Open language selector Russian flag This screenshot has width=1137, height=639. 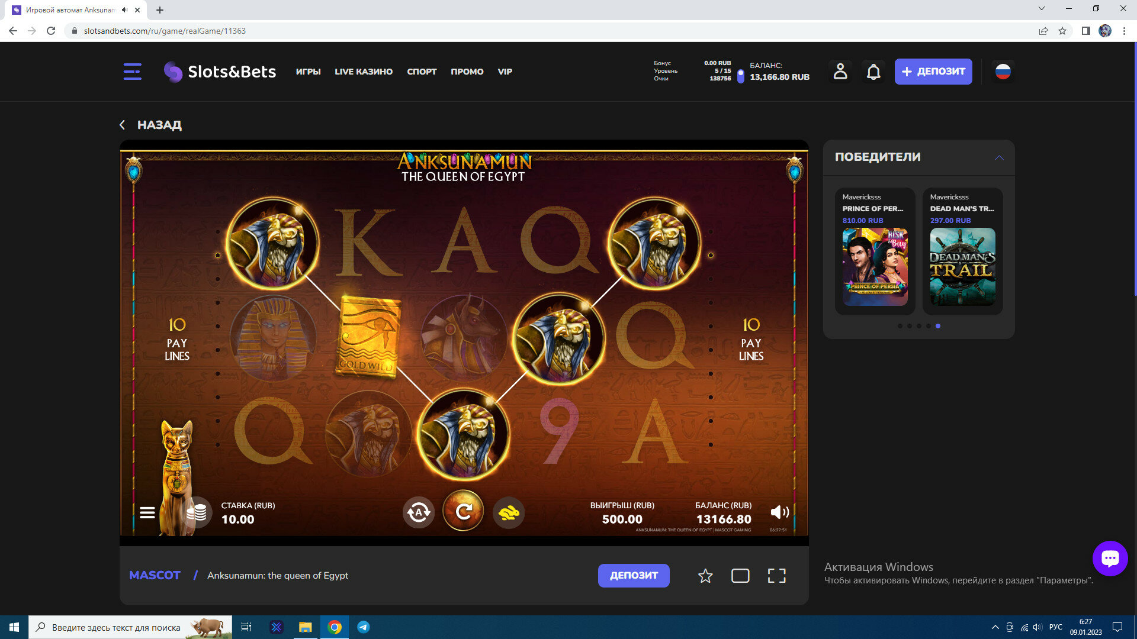point(1003,72)
